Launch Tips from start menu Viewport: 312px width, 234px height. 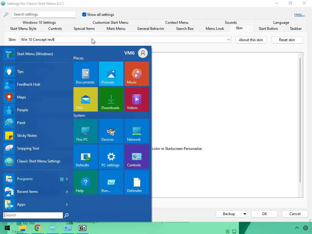36,72
